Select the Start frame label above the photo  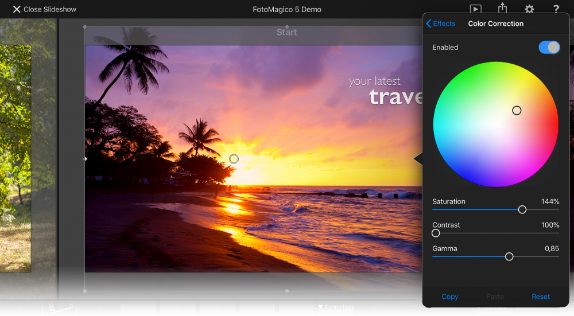pos(286,32)
